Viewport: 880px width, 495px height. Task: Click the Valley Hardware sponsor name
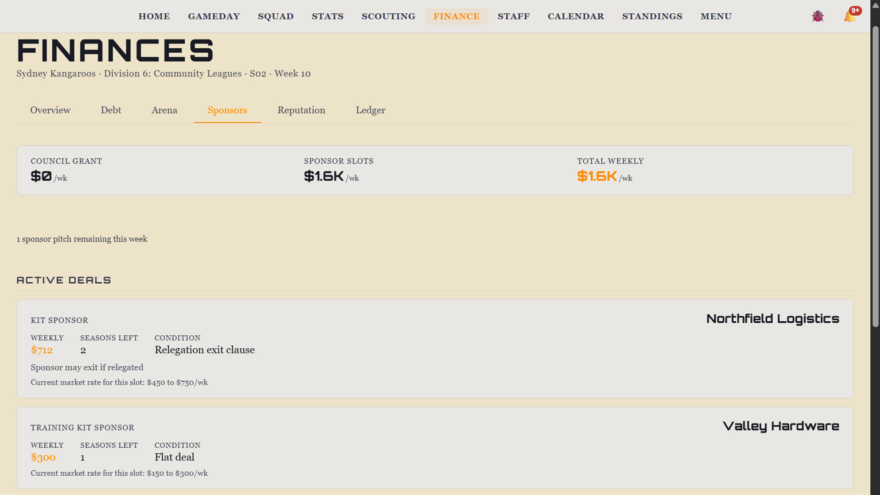point(781,426)
